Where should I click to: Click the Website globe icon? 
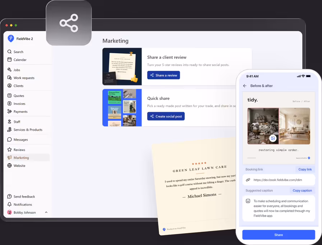pos(9,165)
